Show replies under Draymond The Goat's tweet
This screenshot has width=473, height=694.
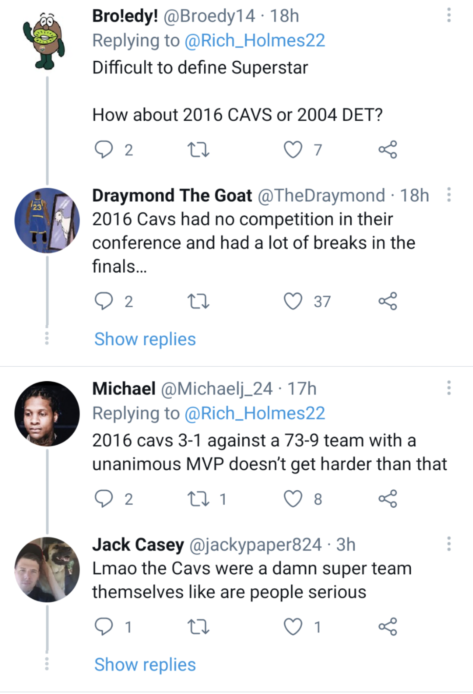pyautogui.click(x=145, y=339)
